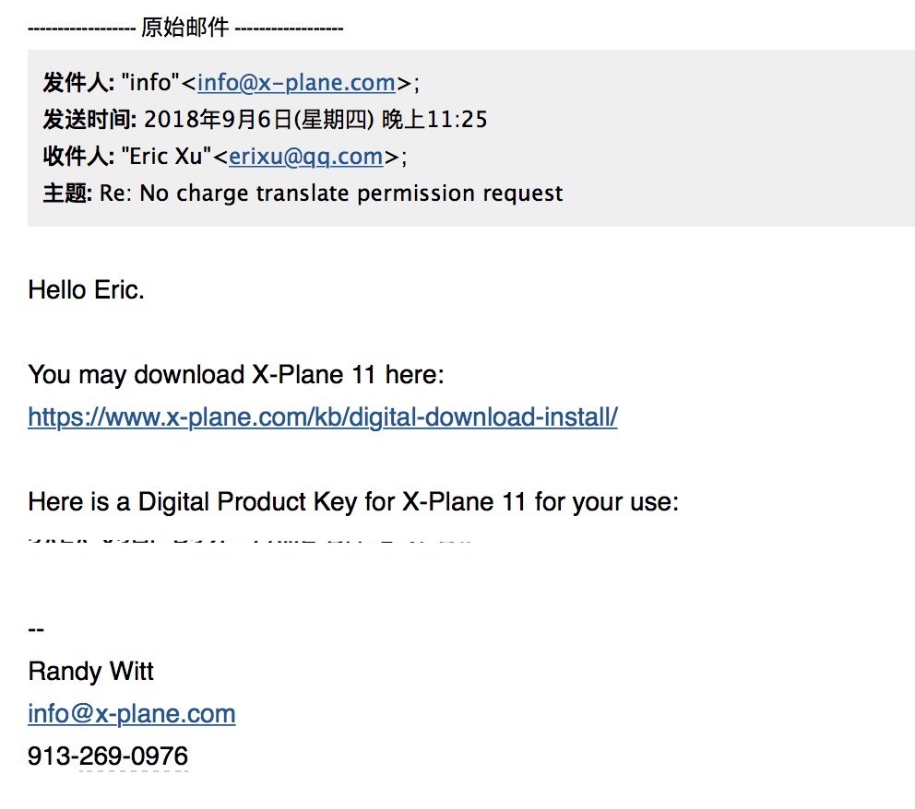Click the erixu@qq.com recipient address
Screen dimensions: 915x809
pyautogui.click(x=306, y=157)
